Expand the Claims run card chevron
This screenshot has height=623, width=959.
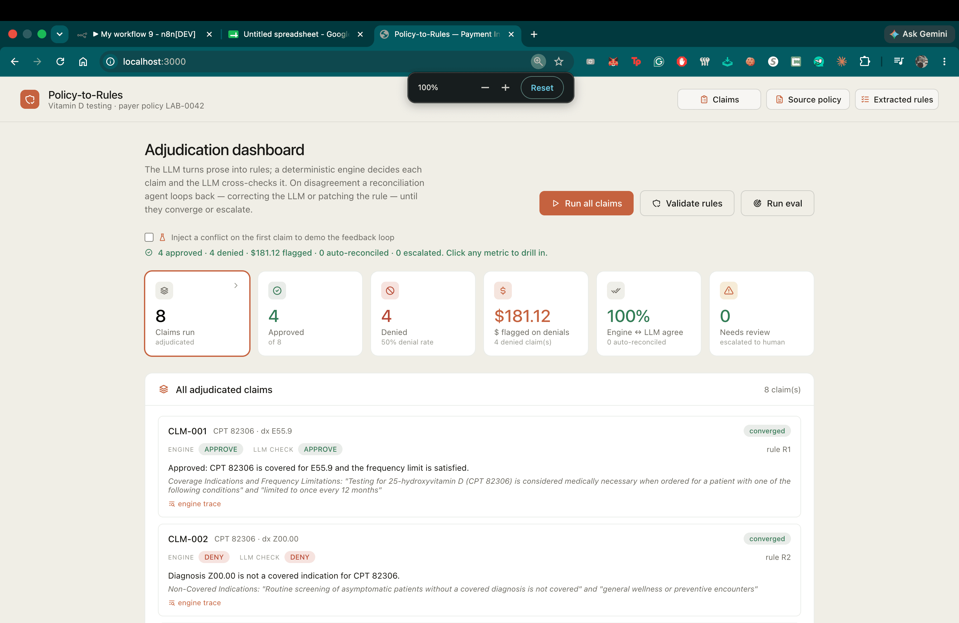tap(236, 285)
